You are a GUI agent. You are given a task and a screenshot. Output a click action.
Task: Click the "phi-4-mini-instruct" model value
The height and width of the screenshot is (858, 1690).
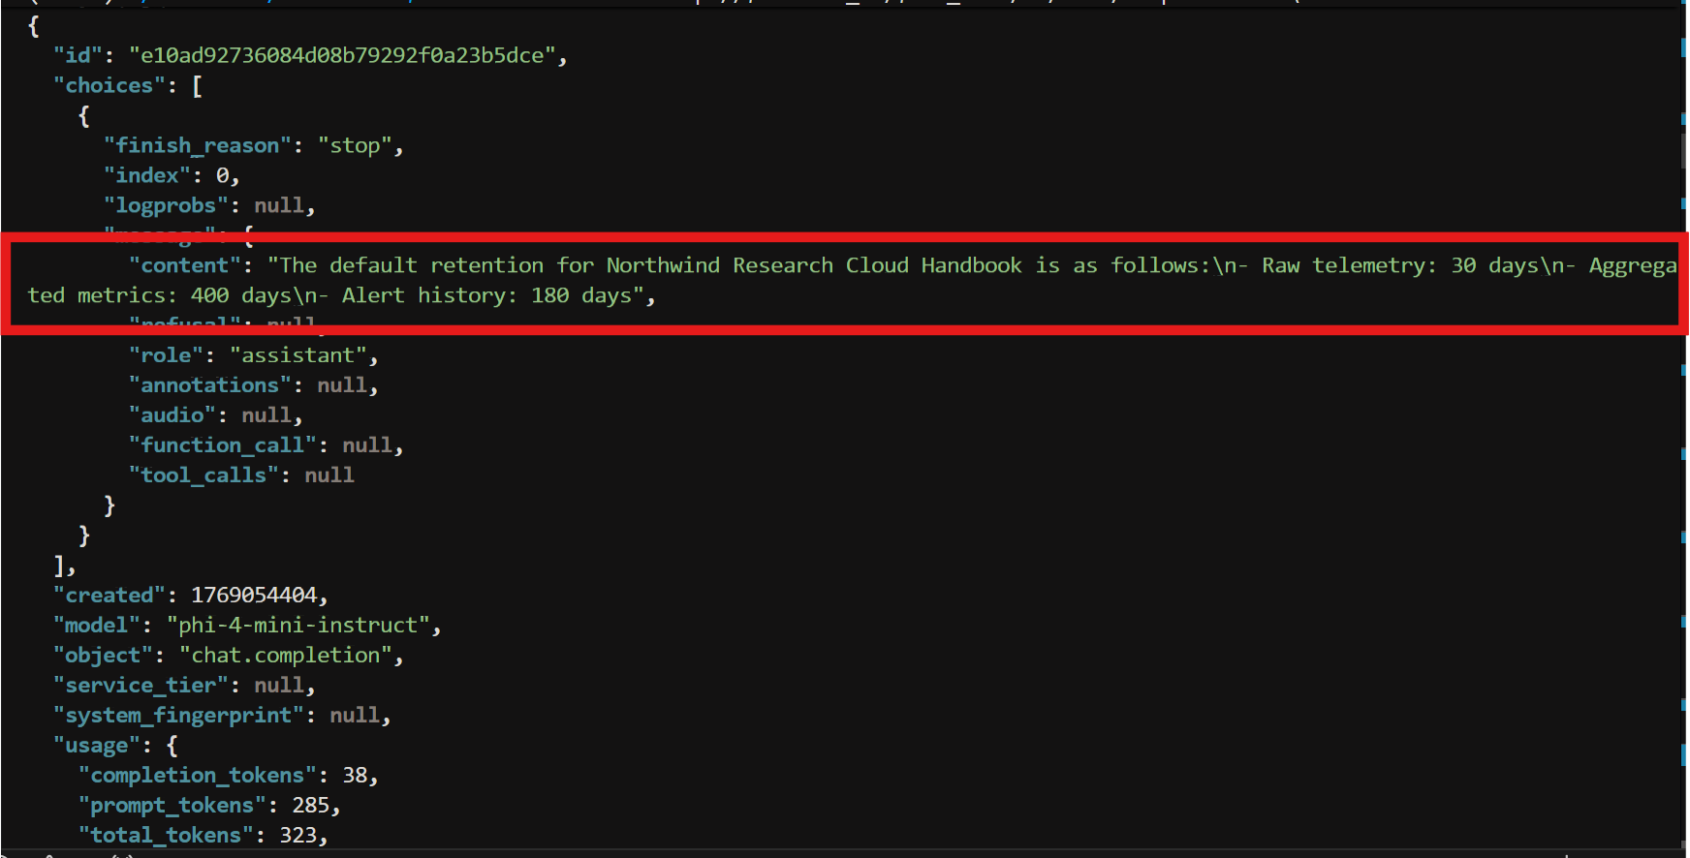297,626
